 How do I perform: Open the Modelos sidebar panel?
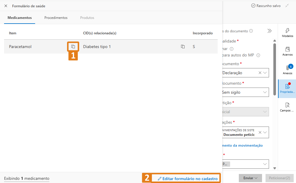coord(287,33)
